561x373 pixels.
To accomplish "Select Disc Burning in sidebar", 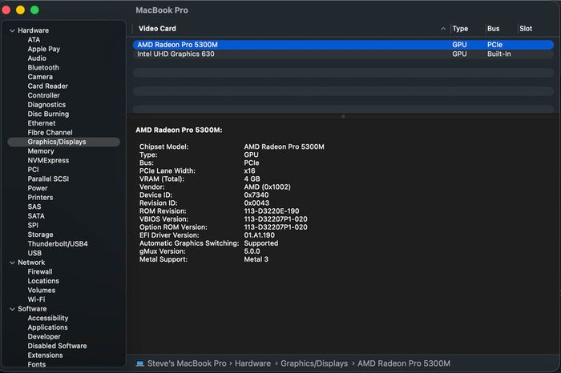I will pos(48,114).
